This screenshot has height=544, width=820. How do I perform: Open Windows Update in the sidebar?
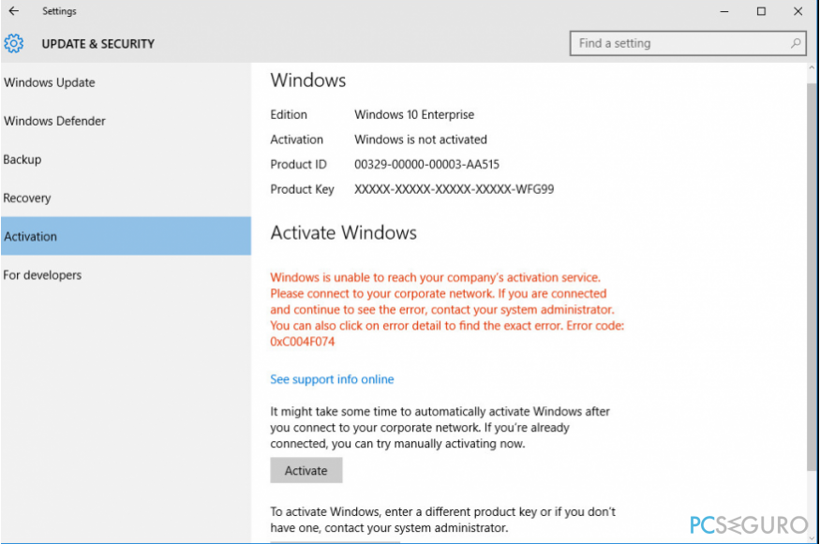[50, 82]
